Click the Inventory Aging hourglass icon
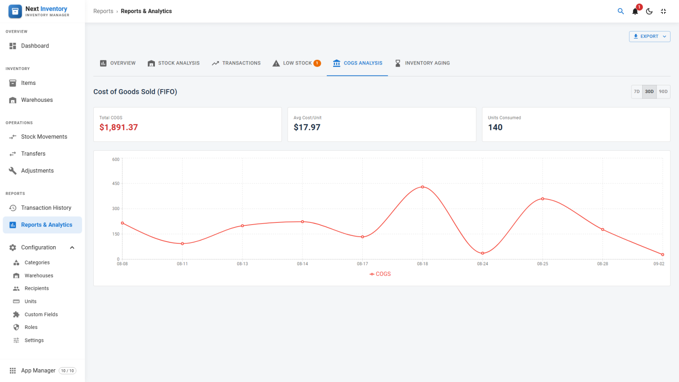679x382 pixels. (x=398, y=63)
